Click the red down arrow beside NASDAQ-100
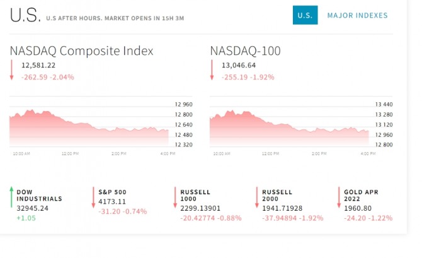Screen dimensions: 422x258 [212, 70]
